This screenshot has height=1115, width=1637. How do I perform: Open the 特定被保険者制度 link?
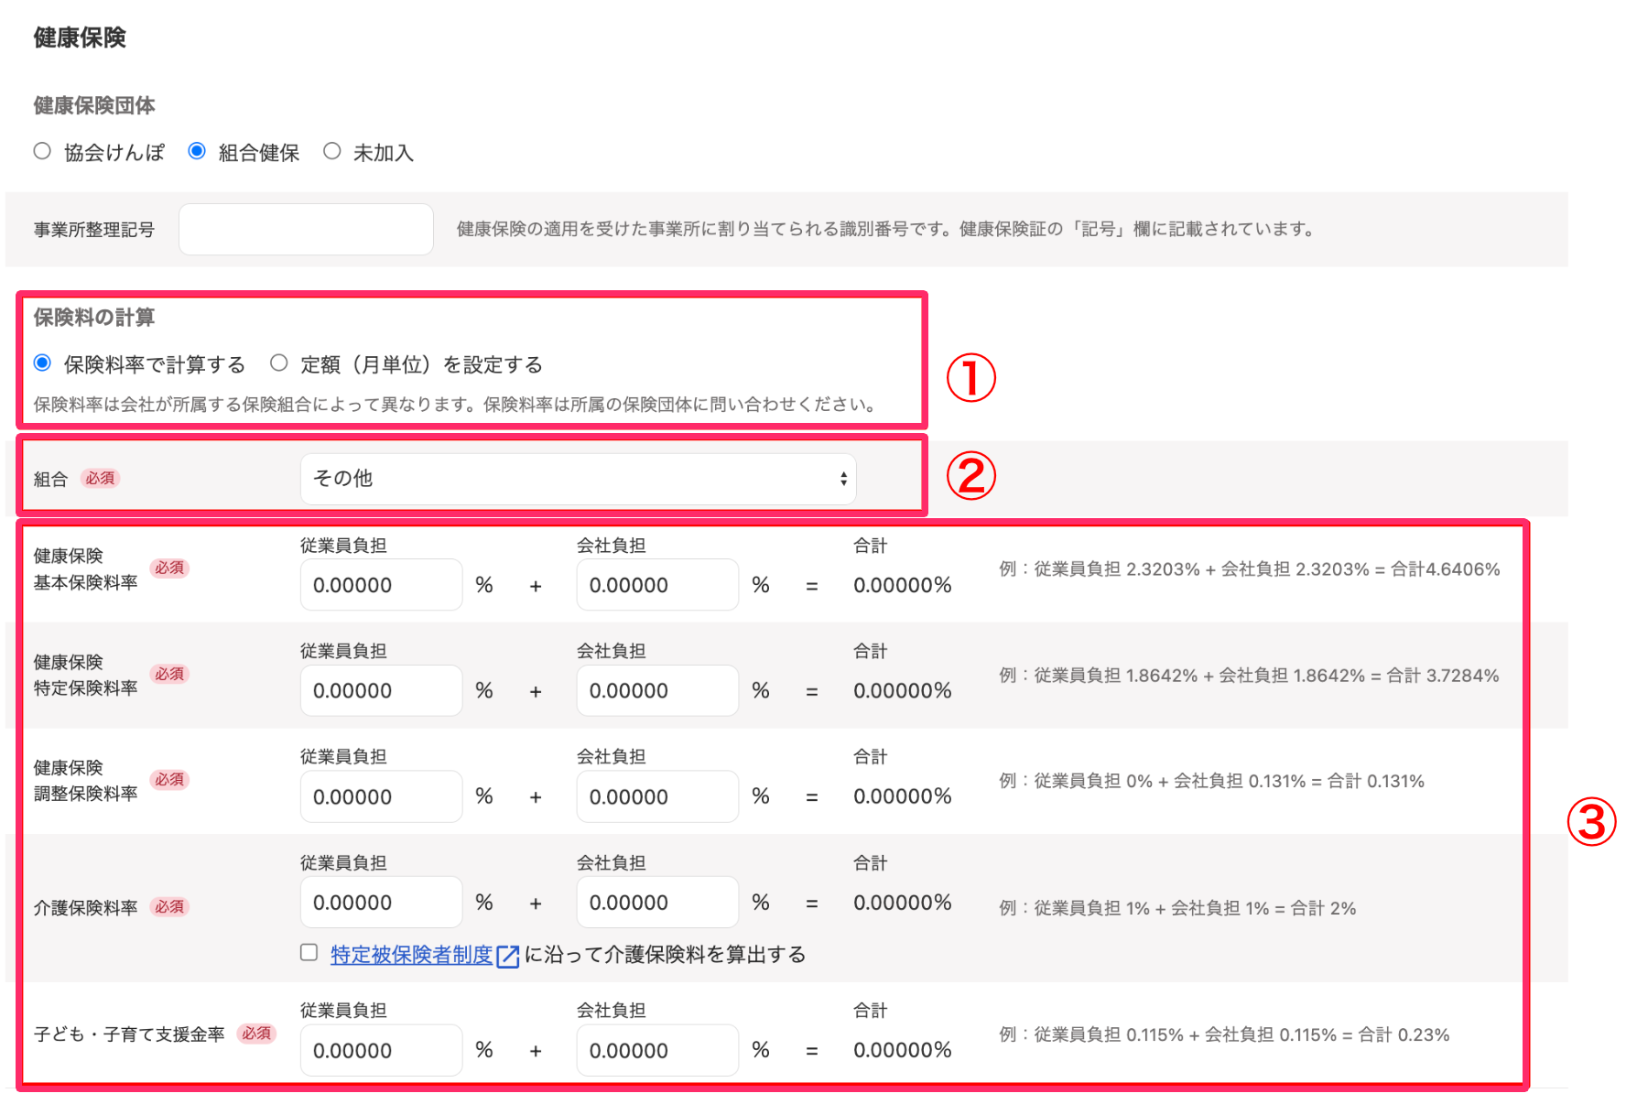412,955
